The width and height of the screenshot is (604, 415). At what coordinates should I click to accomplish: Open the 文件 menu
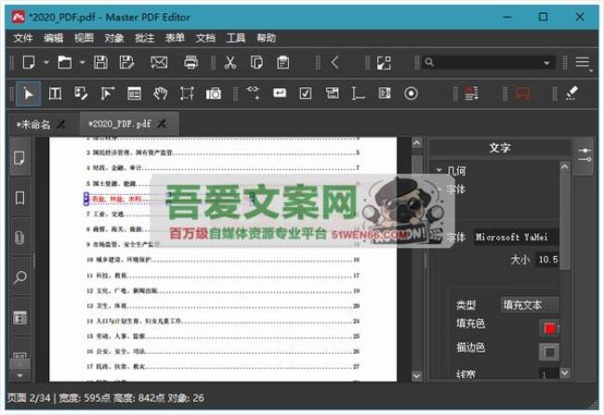coord(23,38)
